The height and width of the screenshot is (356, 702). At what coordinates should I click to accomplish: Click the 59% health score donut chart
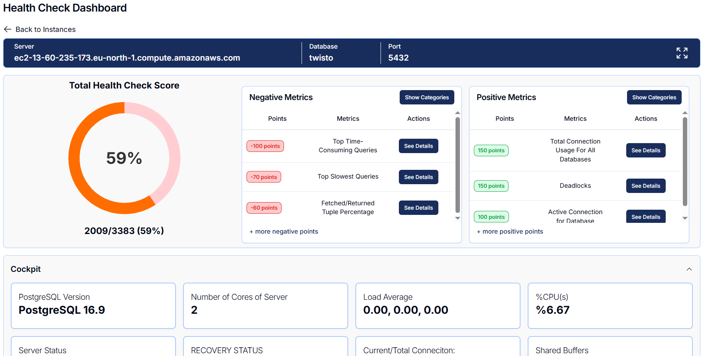tap(124, 158)
